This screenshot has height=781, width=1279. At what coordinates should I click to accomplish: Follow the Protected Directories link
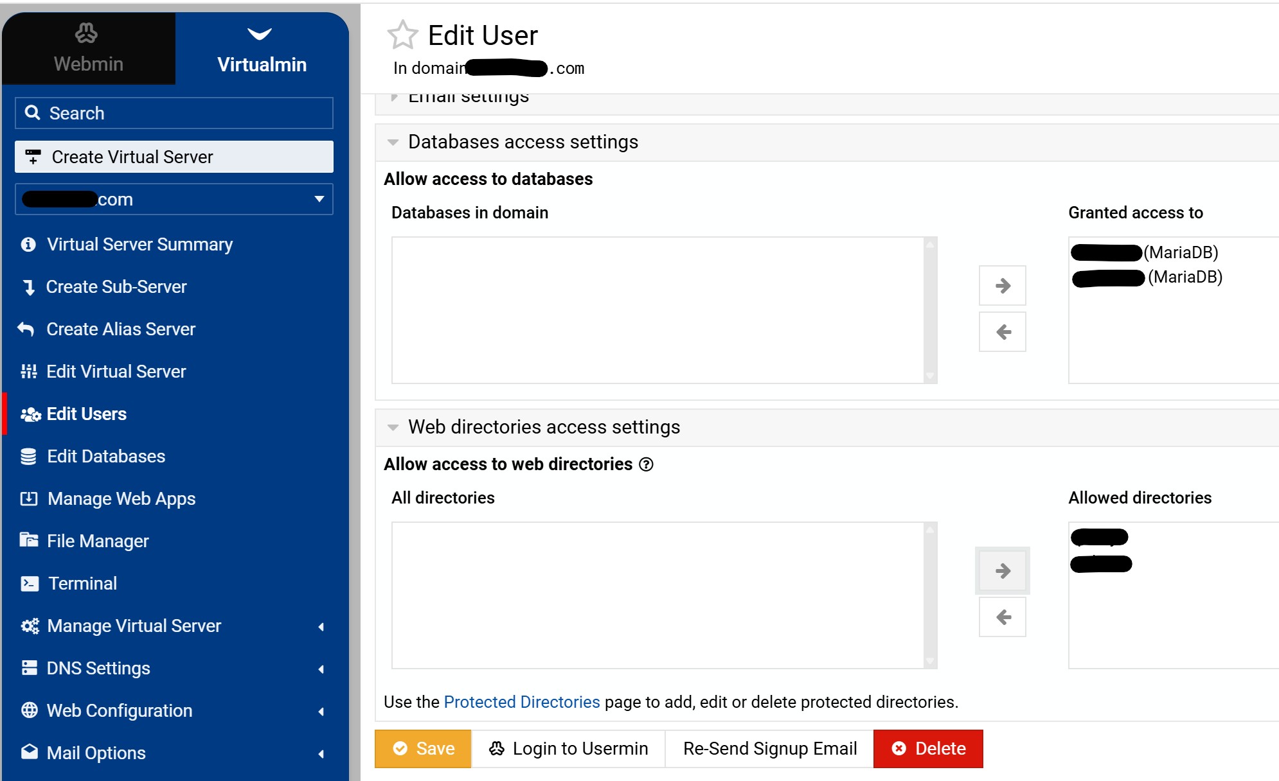(x=521, y=702)
